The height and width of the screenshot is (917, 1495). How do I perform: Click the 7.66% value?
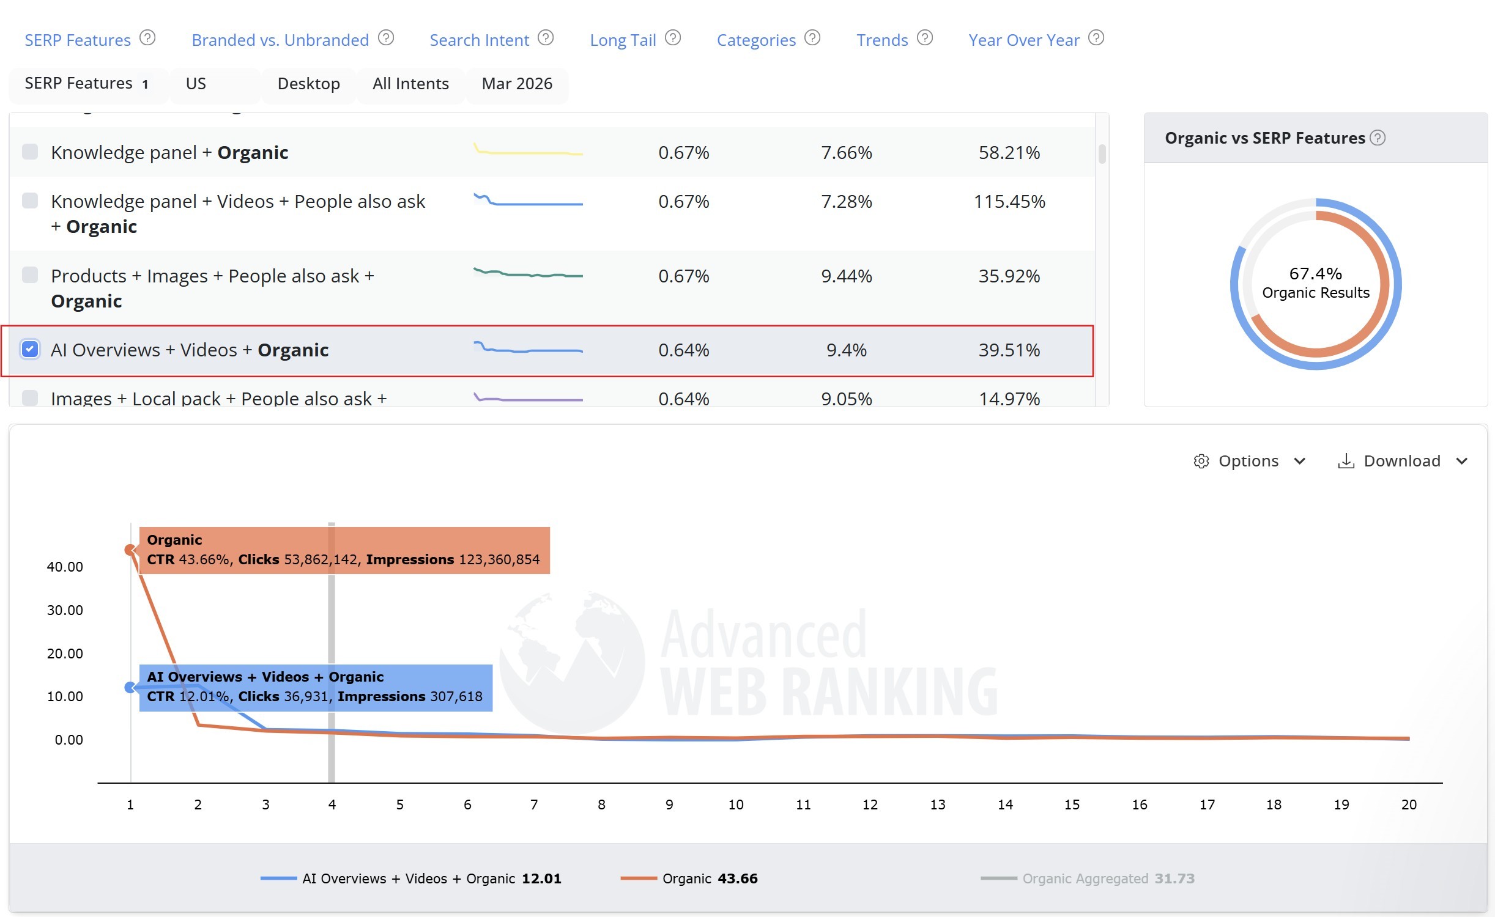coord(846,152)
